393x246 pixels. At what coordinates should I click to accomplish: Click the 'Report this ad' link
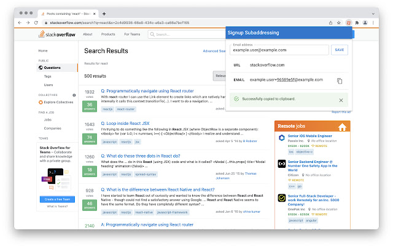click(x=341, y=112)
